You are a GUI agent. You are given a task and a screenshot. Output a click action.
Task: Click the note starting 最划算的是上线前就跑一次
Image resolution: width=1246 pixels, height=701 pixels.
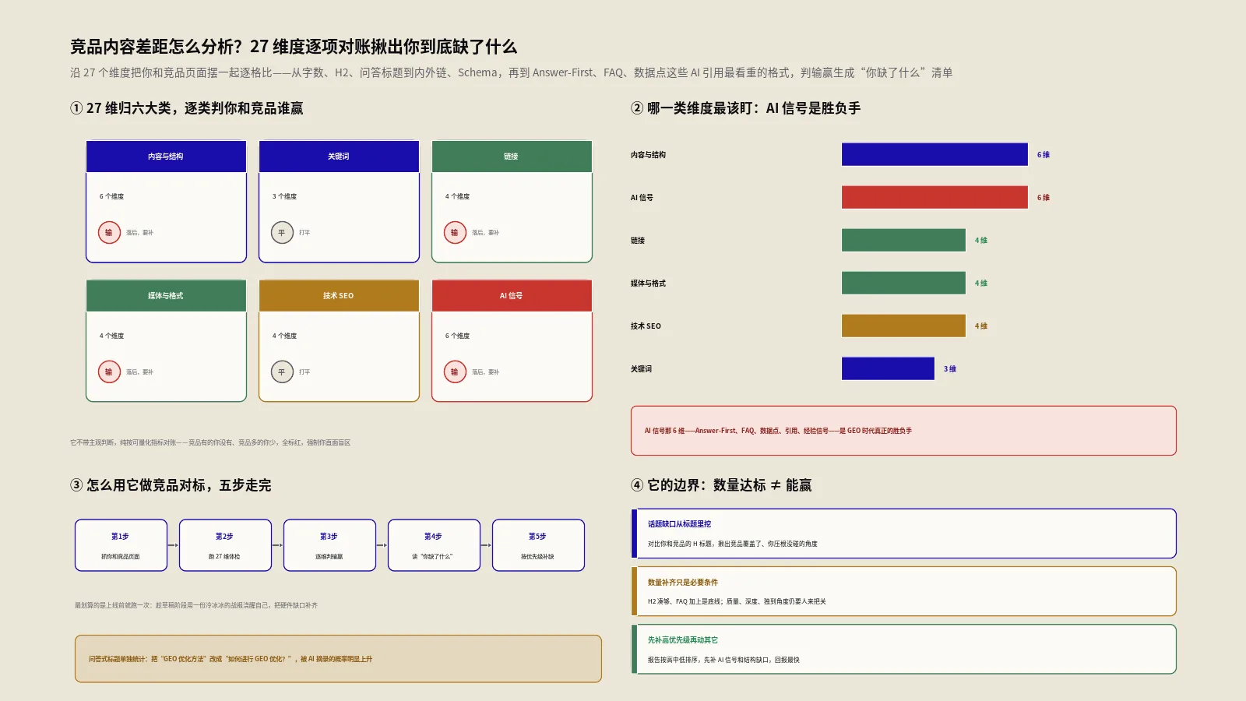[196, 605]
